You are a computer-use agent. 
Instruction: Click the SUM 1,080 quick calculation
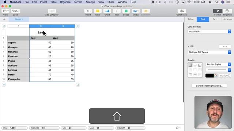[x=15, y=128]
